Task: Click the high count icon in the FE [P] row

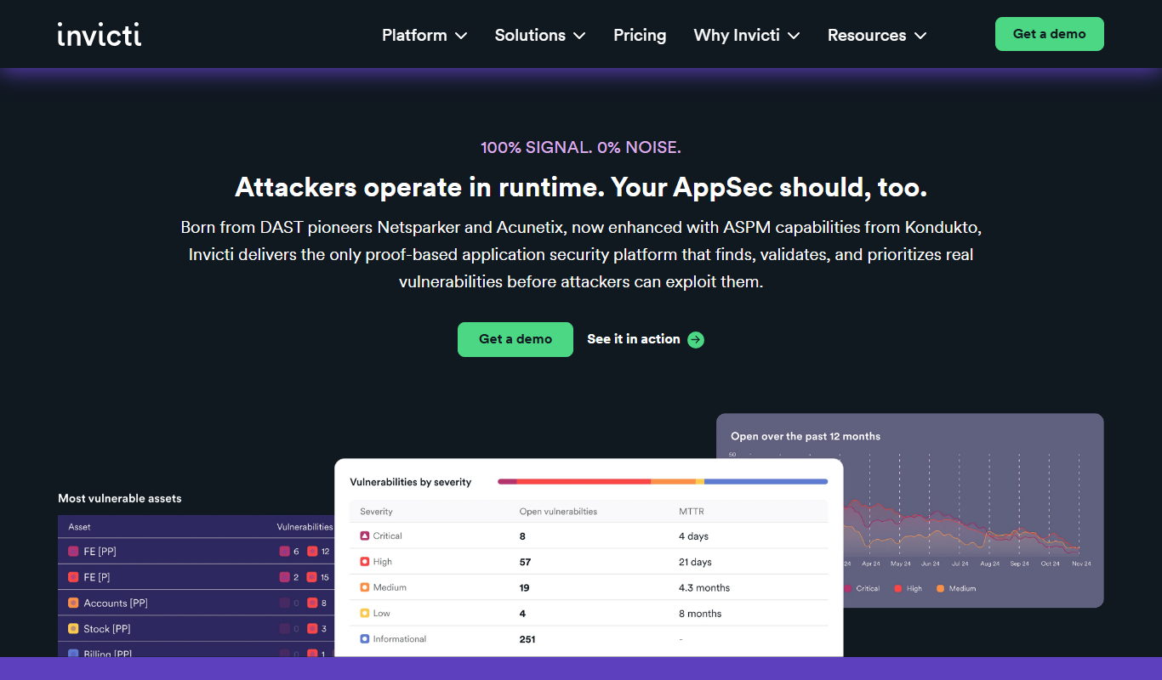Action: point(312,577)
